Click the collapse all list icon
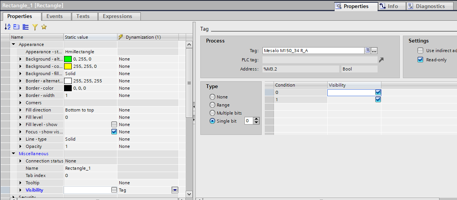The height and width of the screenshot is (200, 457). point(26,27)
